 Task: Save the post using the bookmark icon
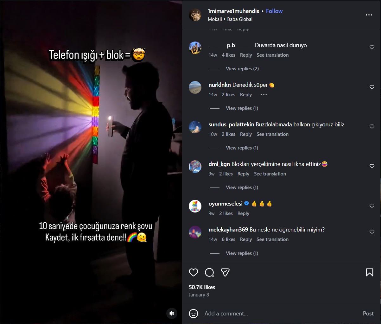(x=370, y=272)
